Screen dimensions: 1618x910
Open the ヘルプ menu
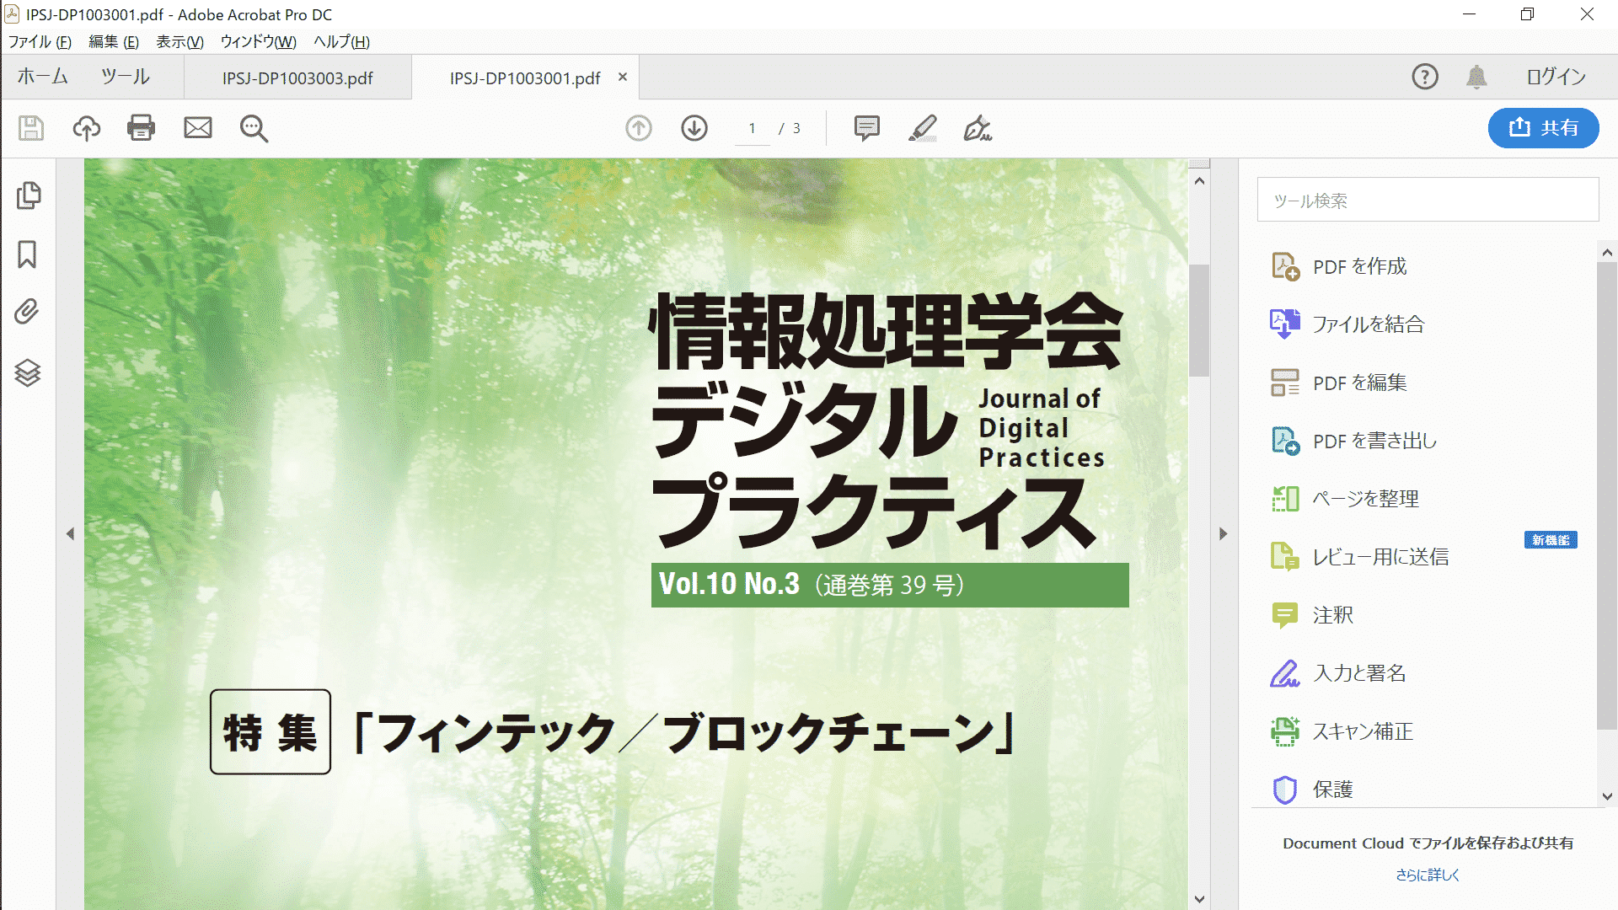(341, 42)
